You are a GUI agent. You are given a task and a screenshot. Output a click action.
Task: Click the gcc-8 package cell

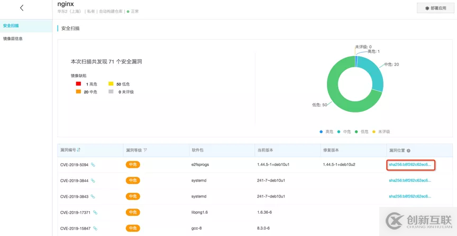pos(196,229)
